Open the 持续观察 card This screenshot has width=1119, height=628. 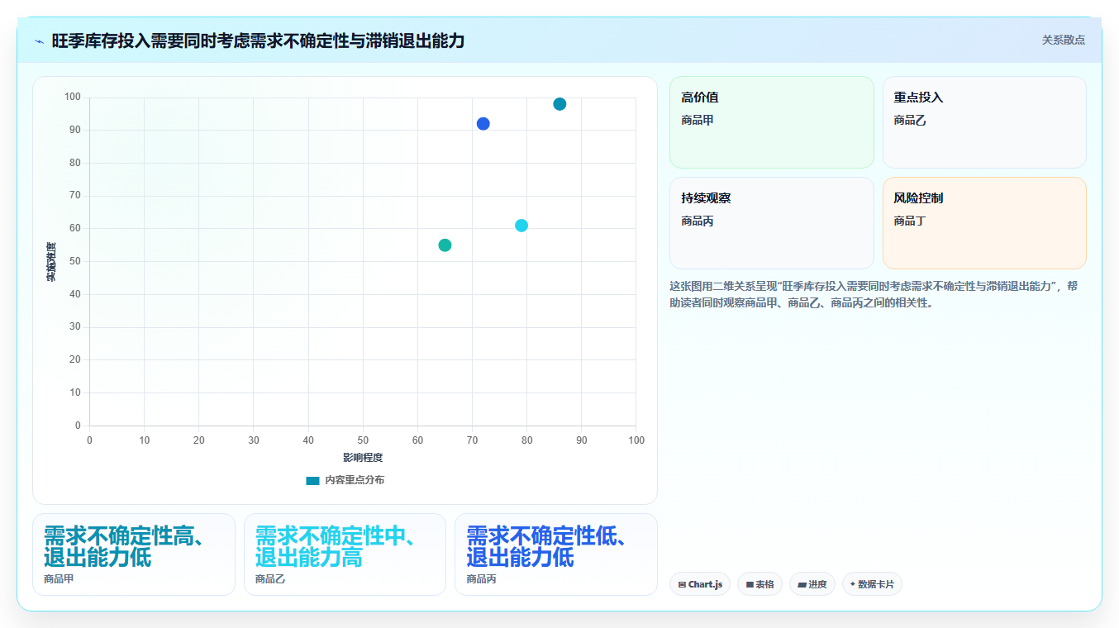click(771, 223)
